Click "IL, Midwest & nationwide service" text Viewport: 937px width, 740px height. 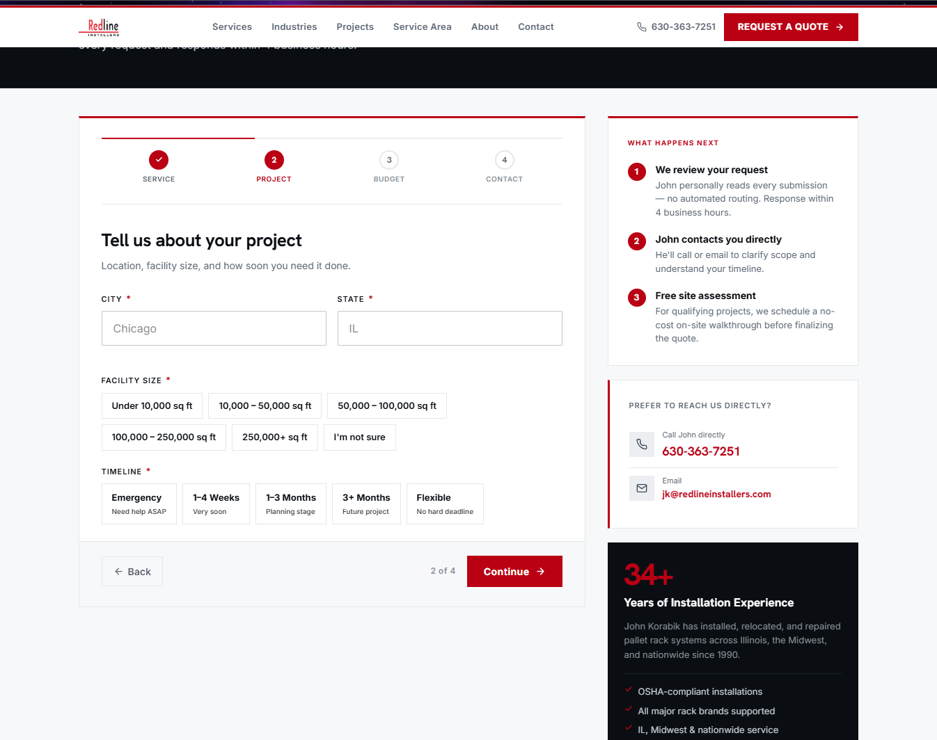(x=708, y=730)
